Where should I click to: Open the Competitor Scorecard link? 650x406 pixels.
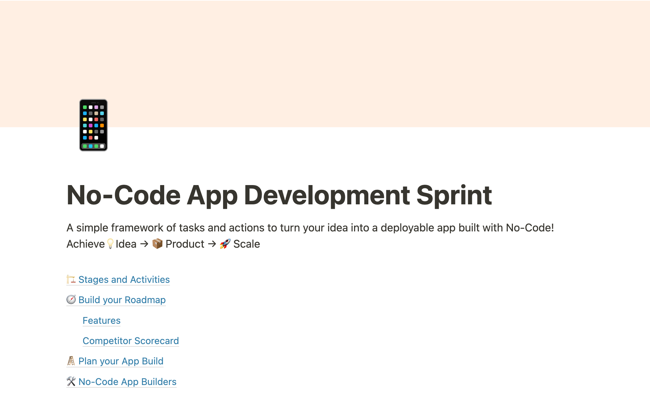(131, 341)
